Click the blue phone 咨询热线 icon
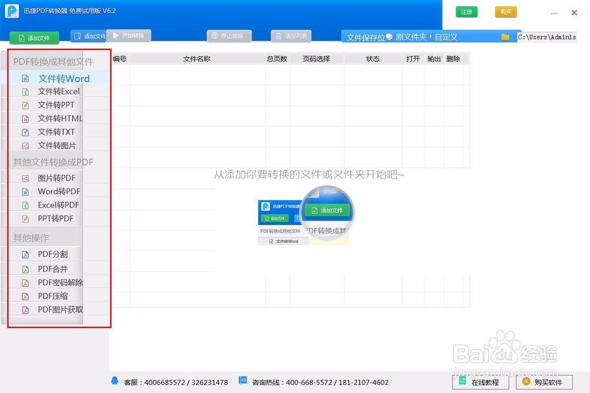This screenshot has height=393, width=590. coord(243,381)
